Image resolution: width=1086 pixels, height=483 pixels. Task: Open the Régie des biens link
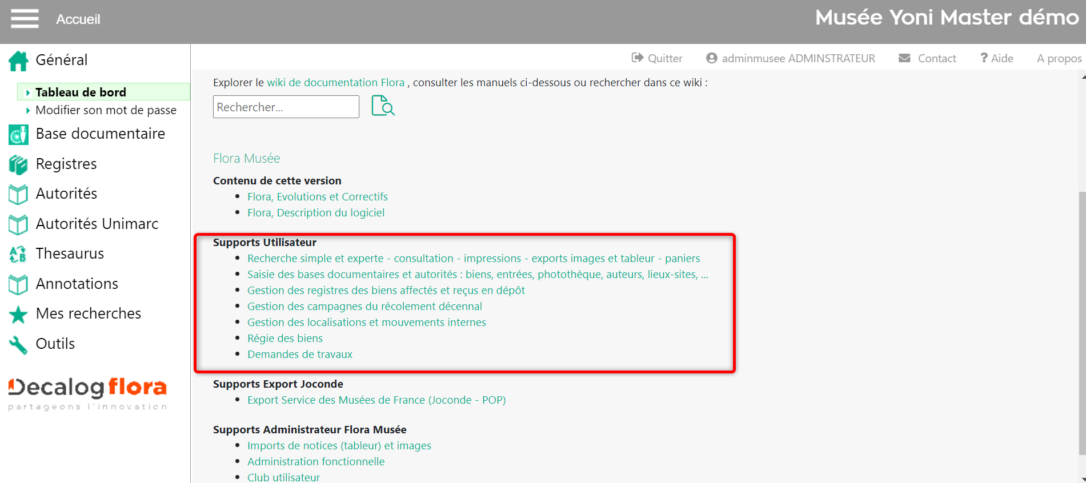click(285, 338)
